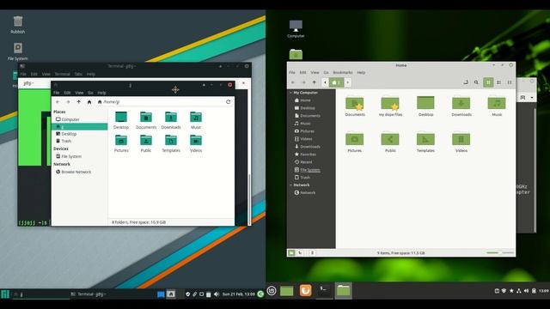Open the Music folder in Thunar
The height and width of the screenshot is (309, 550).
pos(196,120)
